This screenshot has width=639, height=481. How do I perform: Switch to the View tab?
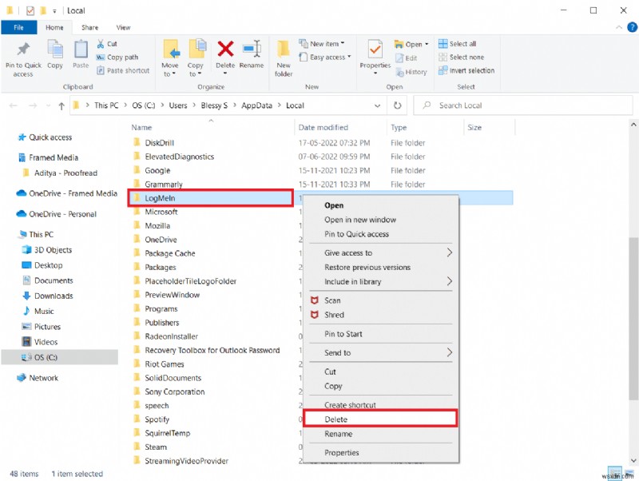[123, 26]
